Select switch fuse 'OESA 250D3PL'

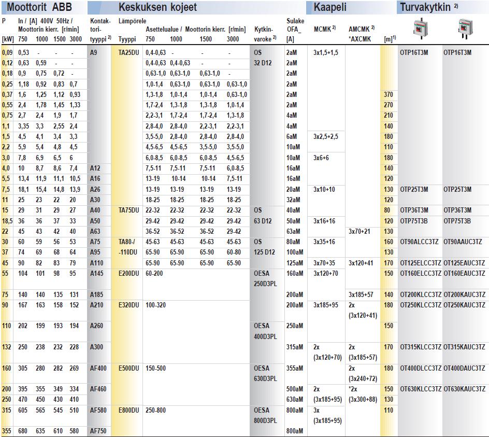point(265,279)
